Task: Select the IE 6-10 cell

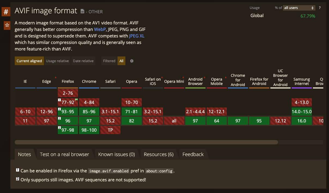Action: [x=25, y=112]
